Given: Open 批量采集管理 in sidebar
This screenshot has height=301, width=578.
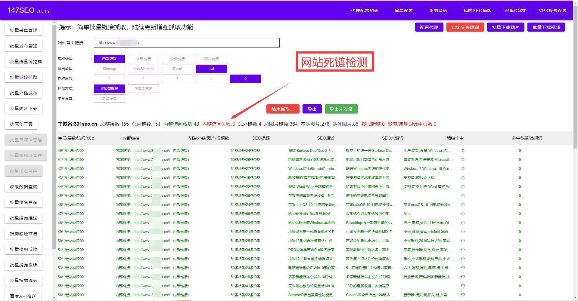Looking at the screenshot, I should click(x=23, y=30).
